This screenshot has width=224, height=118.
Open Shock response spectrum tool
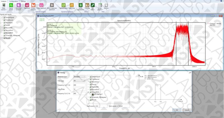pos(52,6)
